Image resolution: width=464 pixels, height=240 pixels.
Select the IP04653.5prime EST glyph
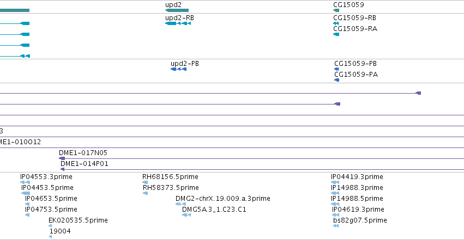click(27, 204)
